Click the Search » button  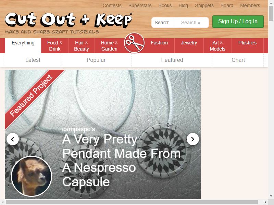[191, 23]
